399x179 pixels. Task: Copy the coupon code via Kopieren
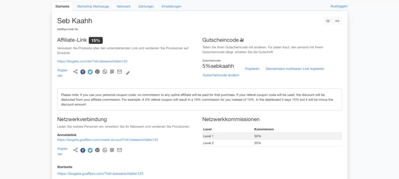(x=252, y=69)
